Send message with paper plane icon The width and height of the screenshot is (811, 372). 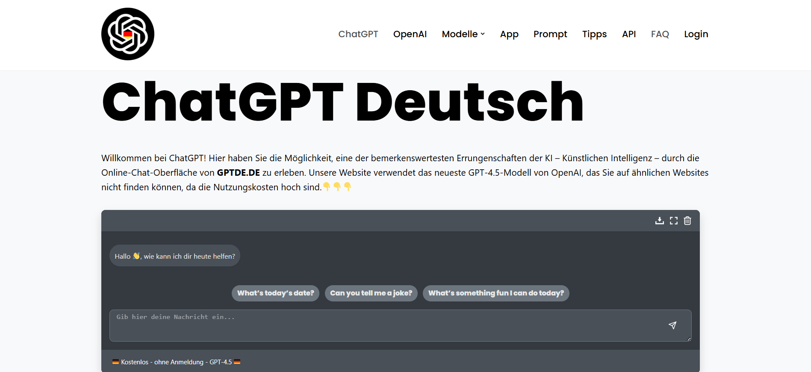(x=672, y=325)
